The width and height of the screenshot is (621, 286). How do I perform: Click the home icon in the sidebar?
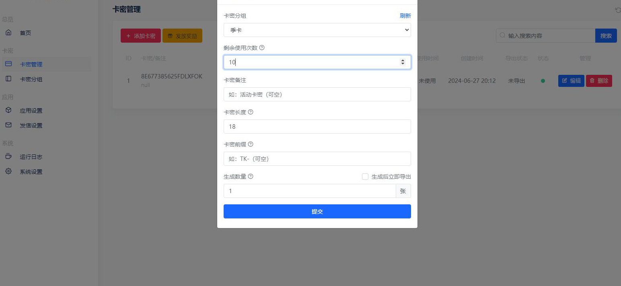tap(8, 33)
